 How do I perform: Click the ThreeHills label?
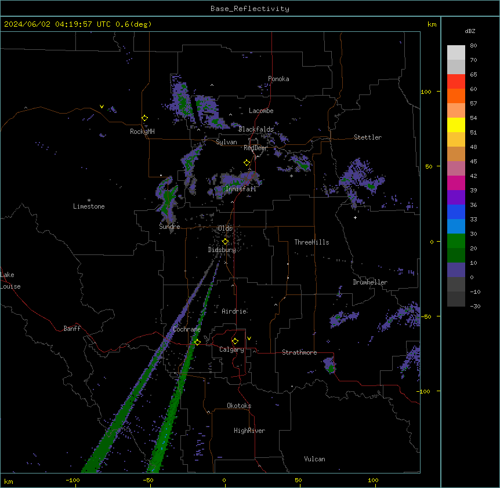pos(312,242)
